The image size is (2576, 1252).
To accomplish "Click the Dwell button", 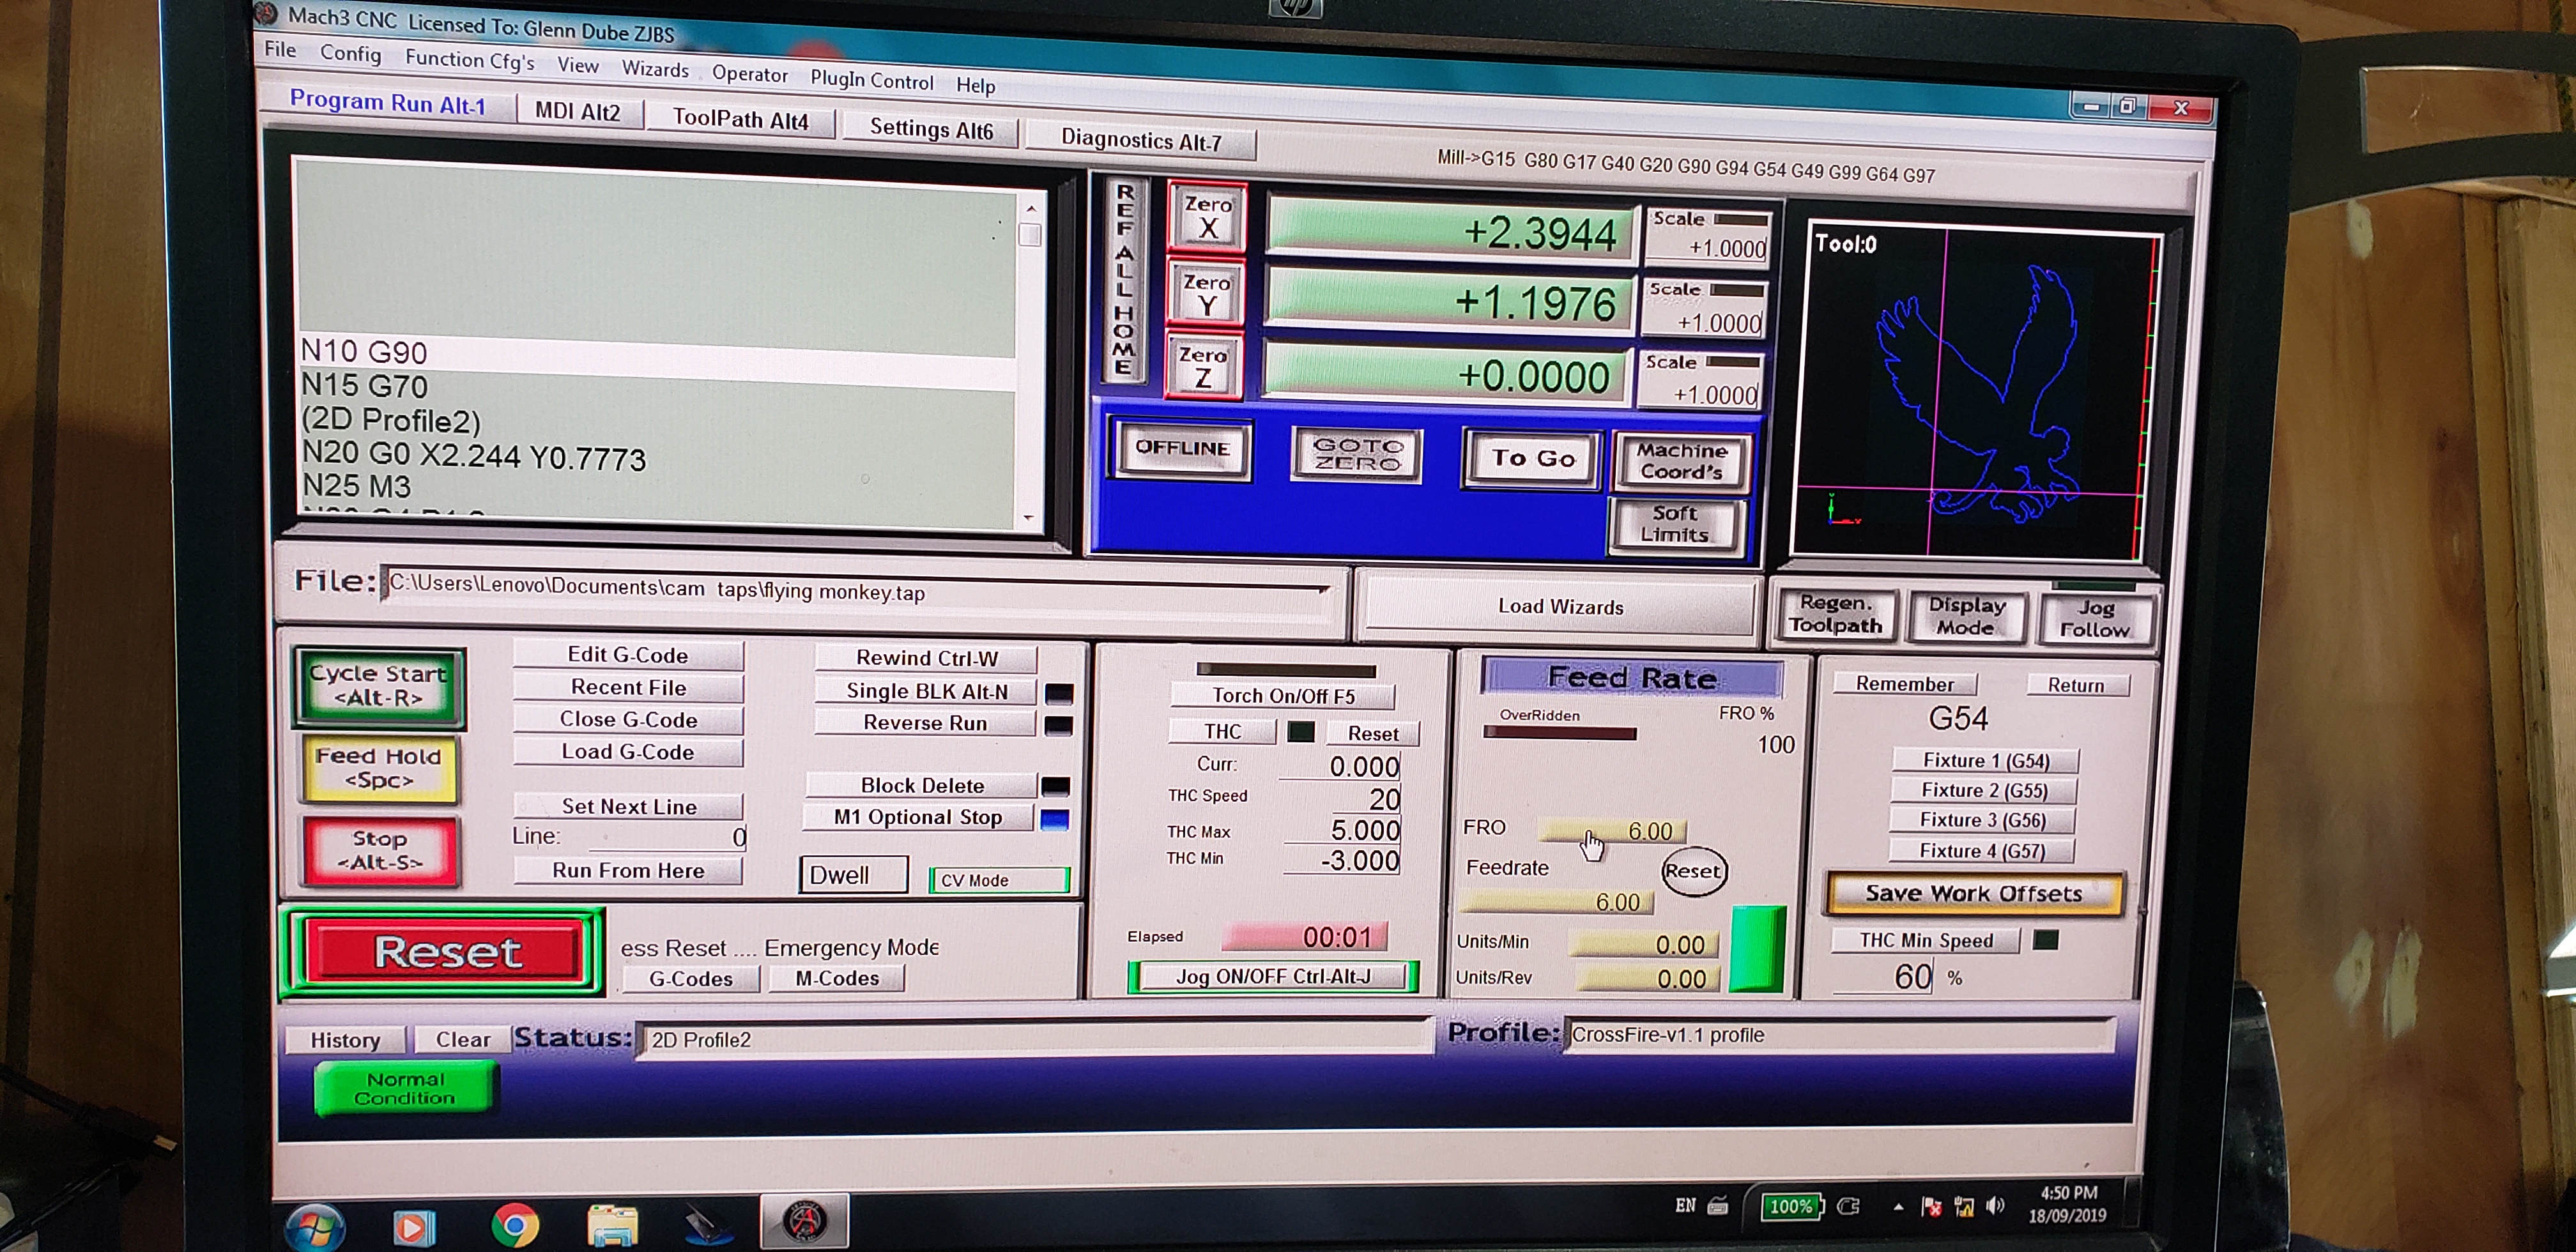I will click(853, 875).
